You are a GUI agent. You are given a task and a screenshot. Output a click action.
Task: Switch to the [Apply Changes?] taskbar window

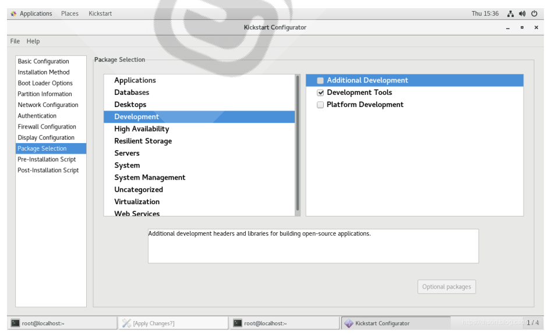(x=173, y=323)
